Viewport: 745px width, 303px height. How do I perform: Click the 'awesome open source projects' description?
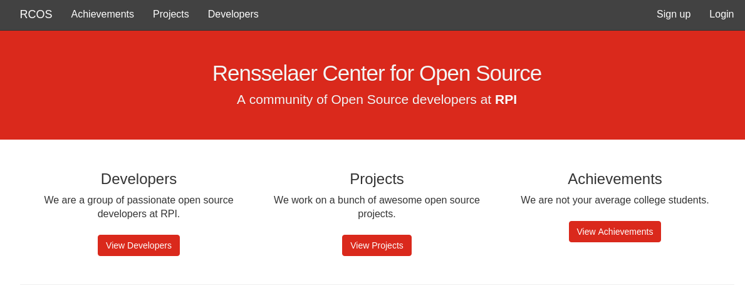377,207
